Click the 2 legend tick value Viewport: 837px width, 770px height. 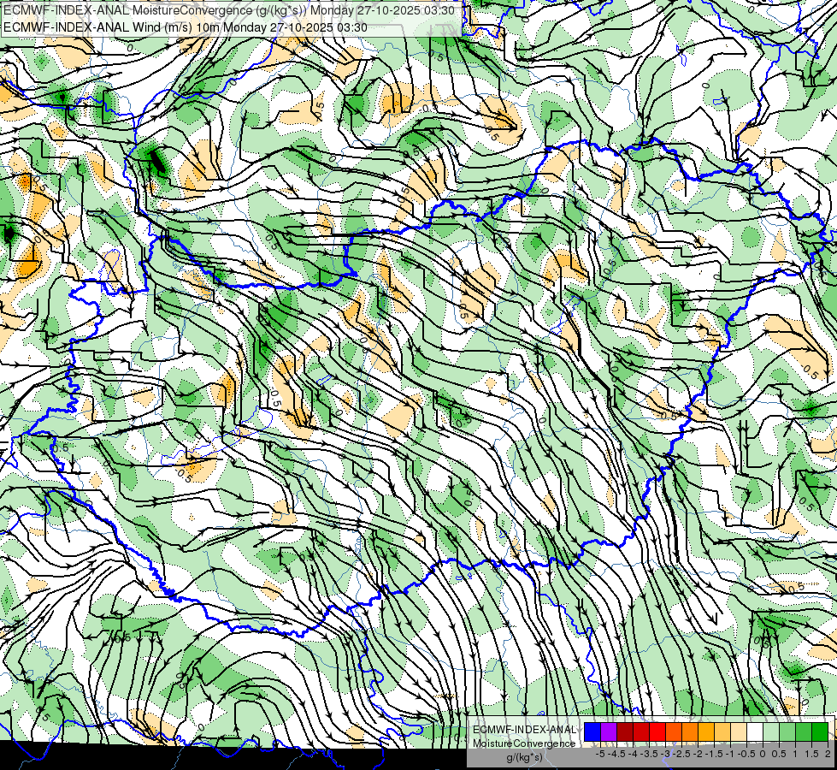pos(828,754)
